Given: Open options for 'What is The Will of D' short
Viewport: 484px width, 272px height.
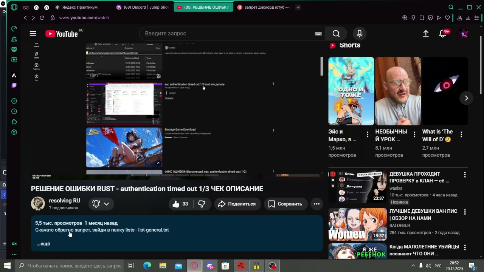Looking at the screenshot, I should [x=461, y=134].
